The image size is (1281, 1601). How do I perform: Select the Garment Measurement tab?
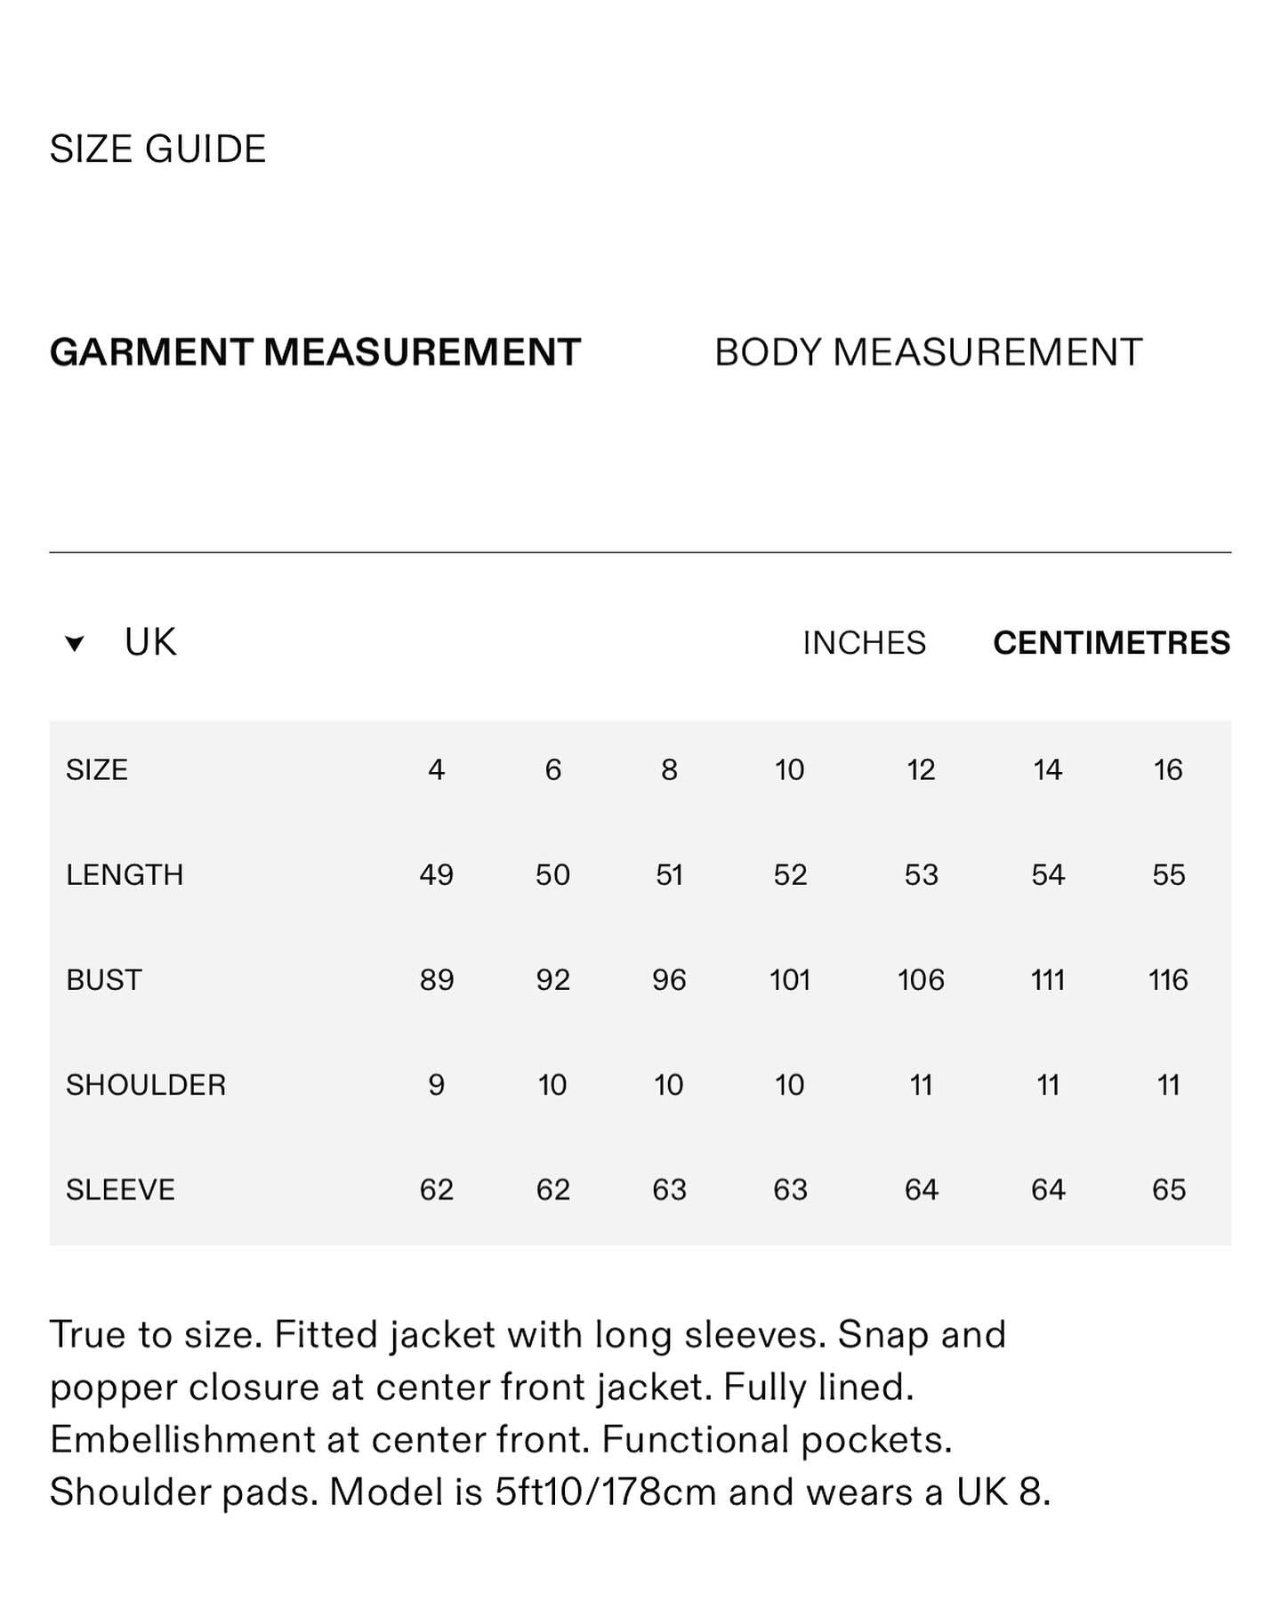(315, 352)
